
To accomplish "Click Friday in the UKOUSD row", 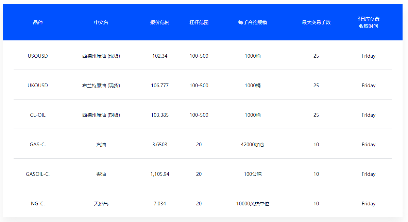I will point(369,86).
